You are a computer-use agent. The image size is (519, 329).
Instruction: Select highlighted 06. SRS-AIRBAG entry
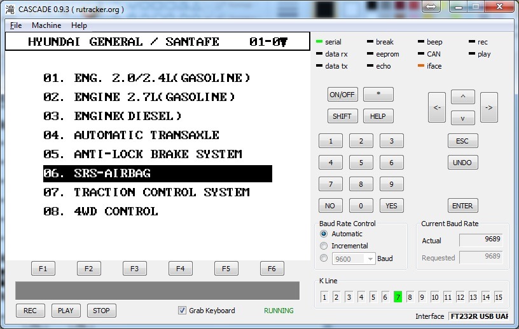[x=158, y=173]
